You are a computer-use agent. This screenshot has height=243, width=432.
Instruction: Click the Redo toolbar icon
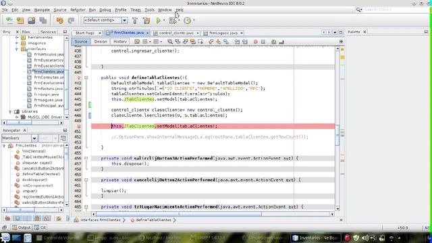coord(71,20)
